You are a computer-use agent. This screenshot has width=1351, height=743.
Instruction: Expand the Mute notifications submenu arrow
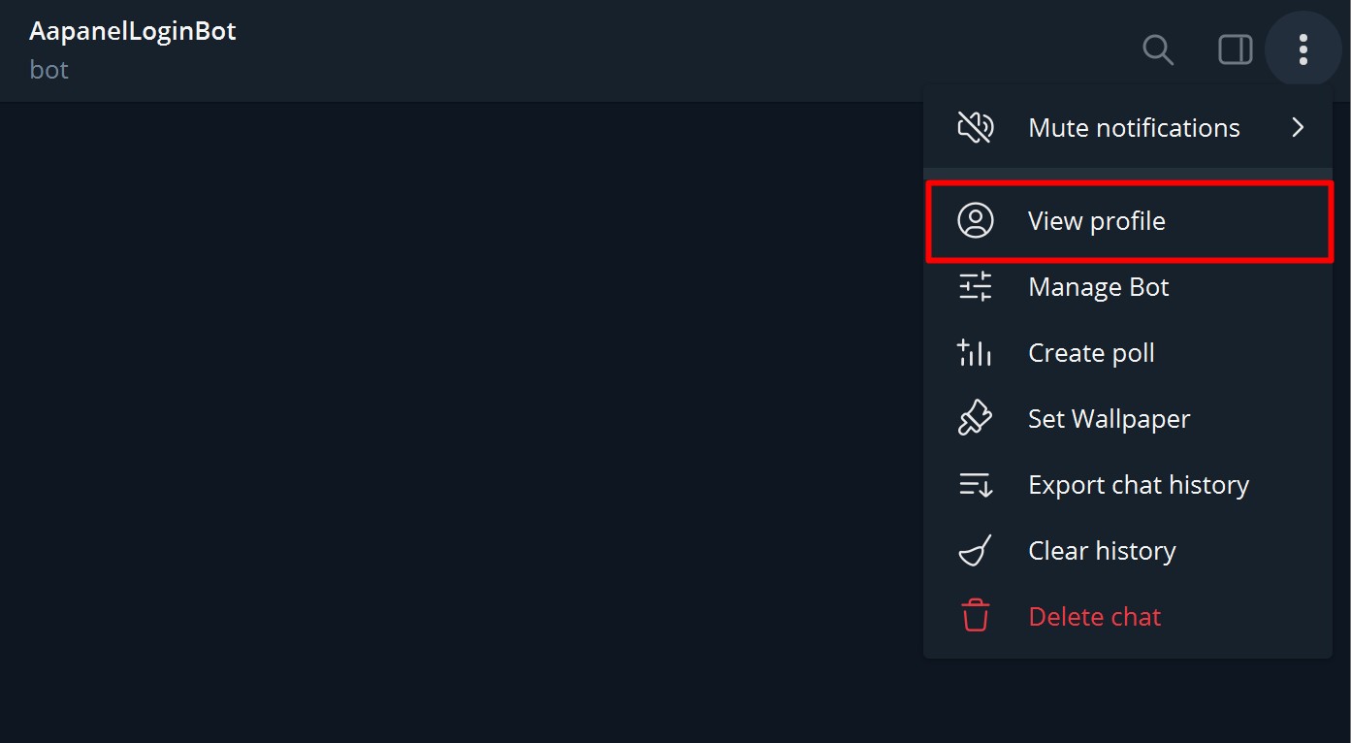(1298, 127)
